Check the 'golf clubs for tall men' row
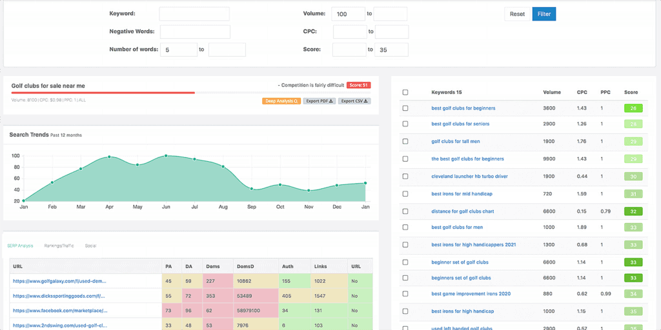 [x=405, y=142]
